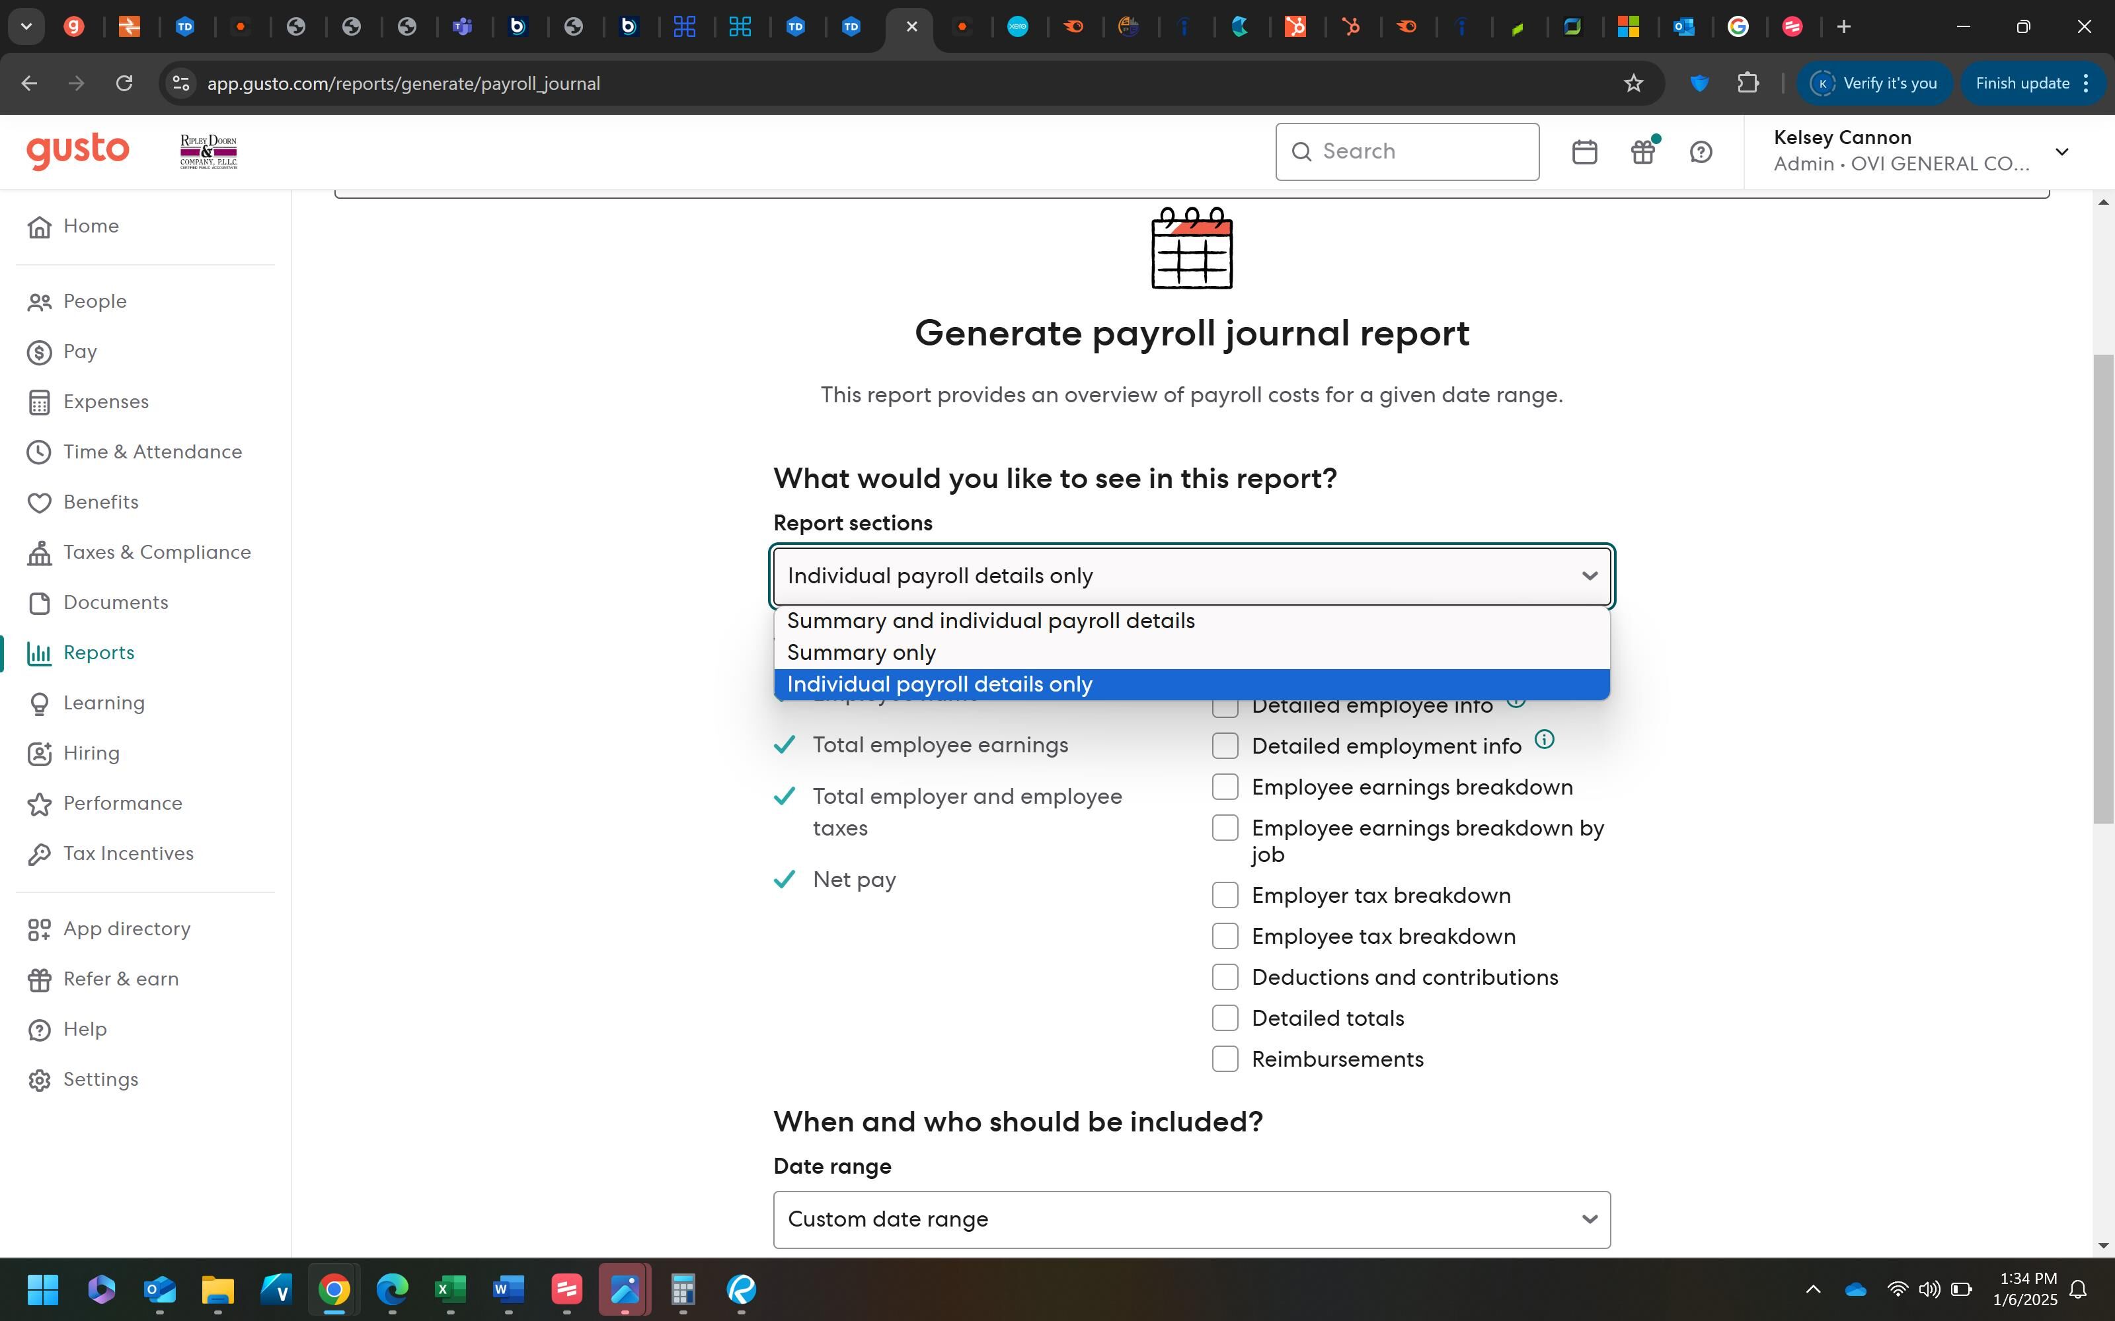Screen dimensions: 2115x1321
Task: Click the gift rewards icon
Action: [x=1642, y=152]
